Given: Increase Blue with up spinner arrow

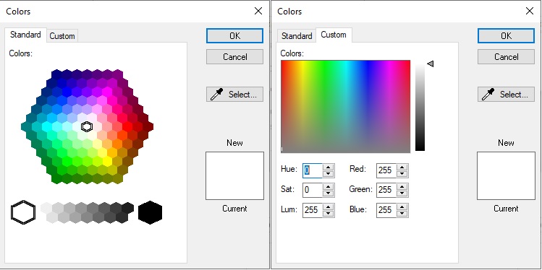Looking at the screenshot, I should [402, 206].
